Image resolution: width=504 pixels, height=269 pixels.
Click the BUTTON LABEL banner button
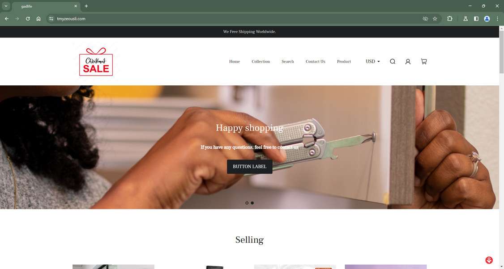(250, 167)
